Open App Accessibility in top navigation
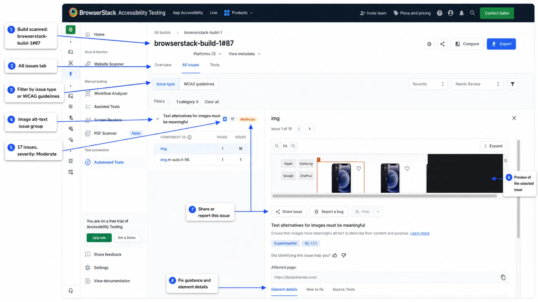 pos(188,13)
